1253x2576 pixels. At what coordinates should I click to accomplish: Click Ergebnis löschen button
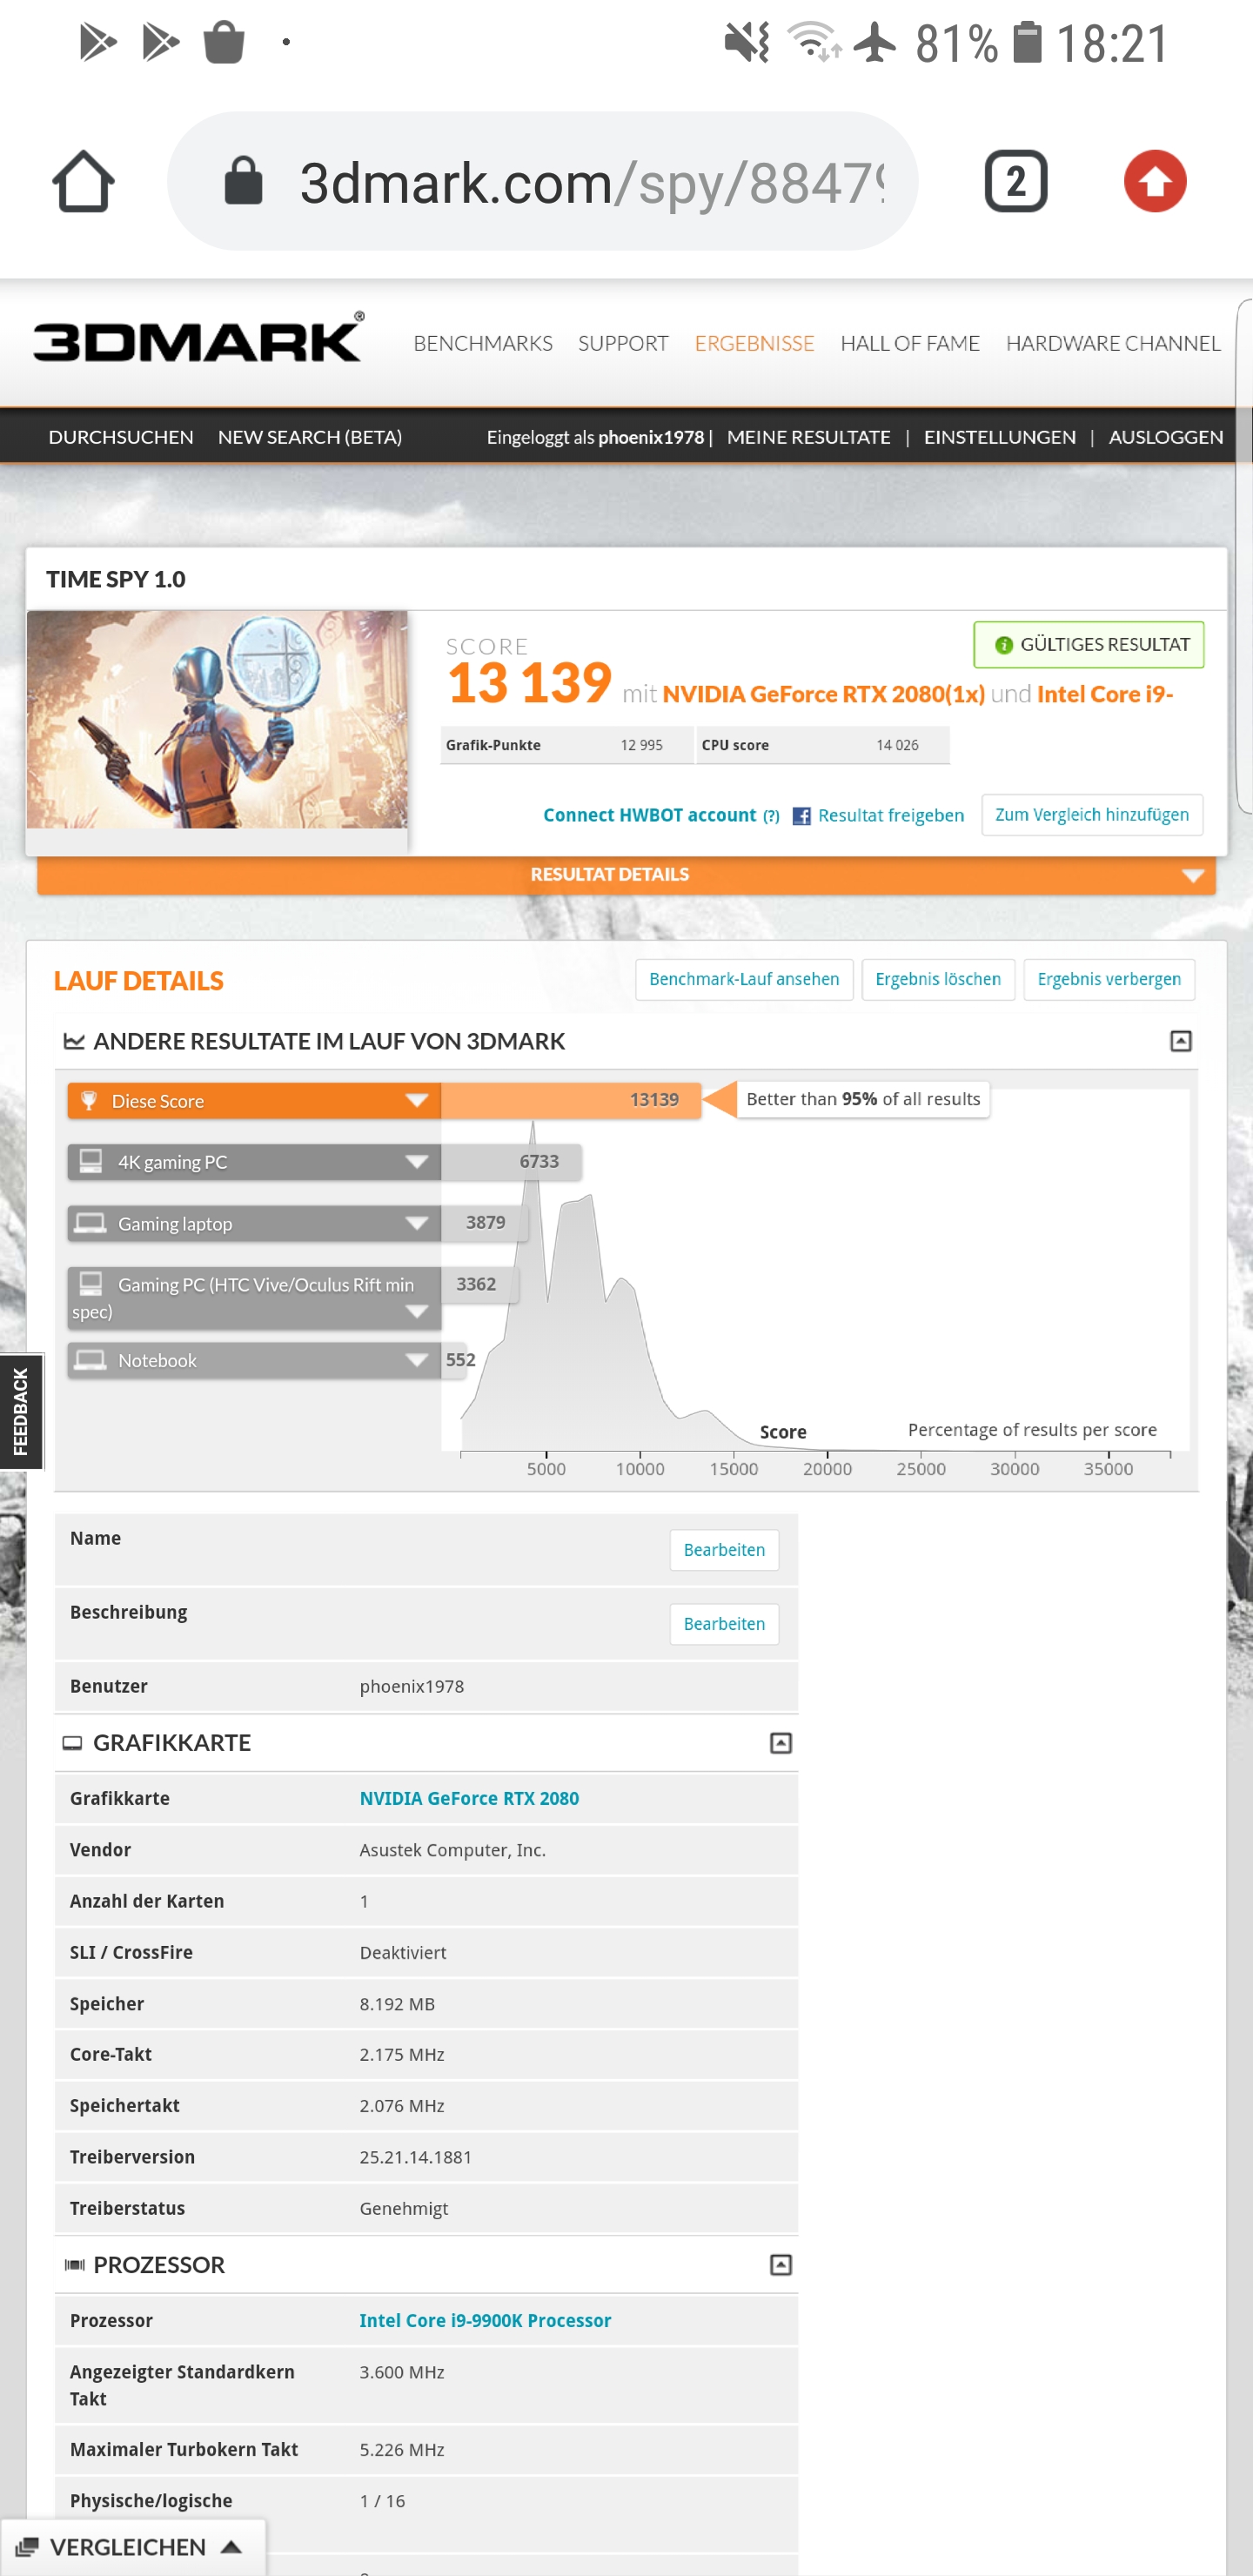(x=938, y=979)
